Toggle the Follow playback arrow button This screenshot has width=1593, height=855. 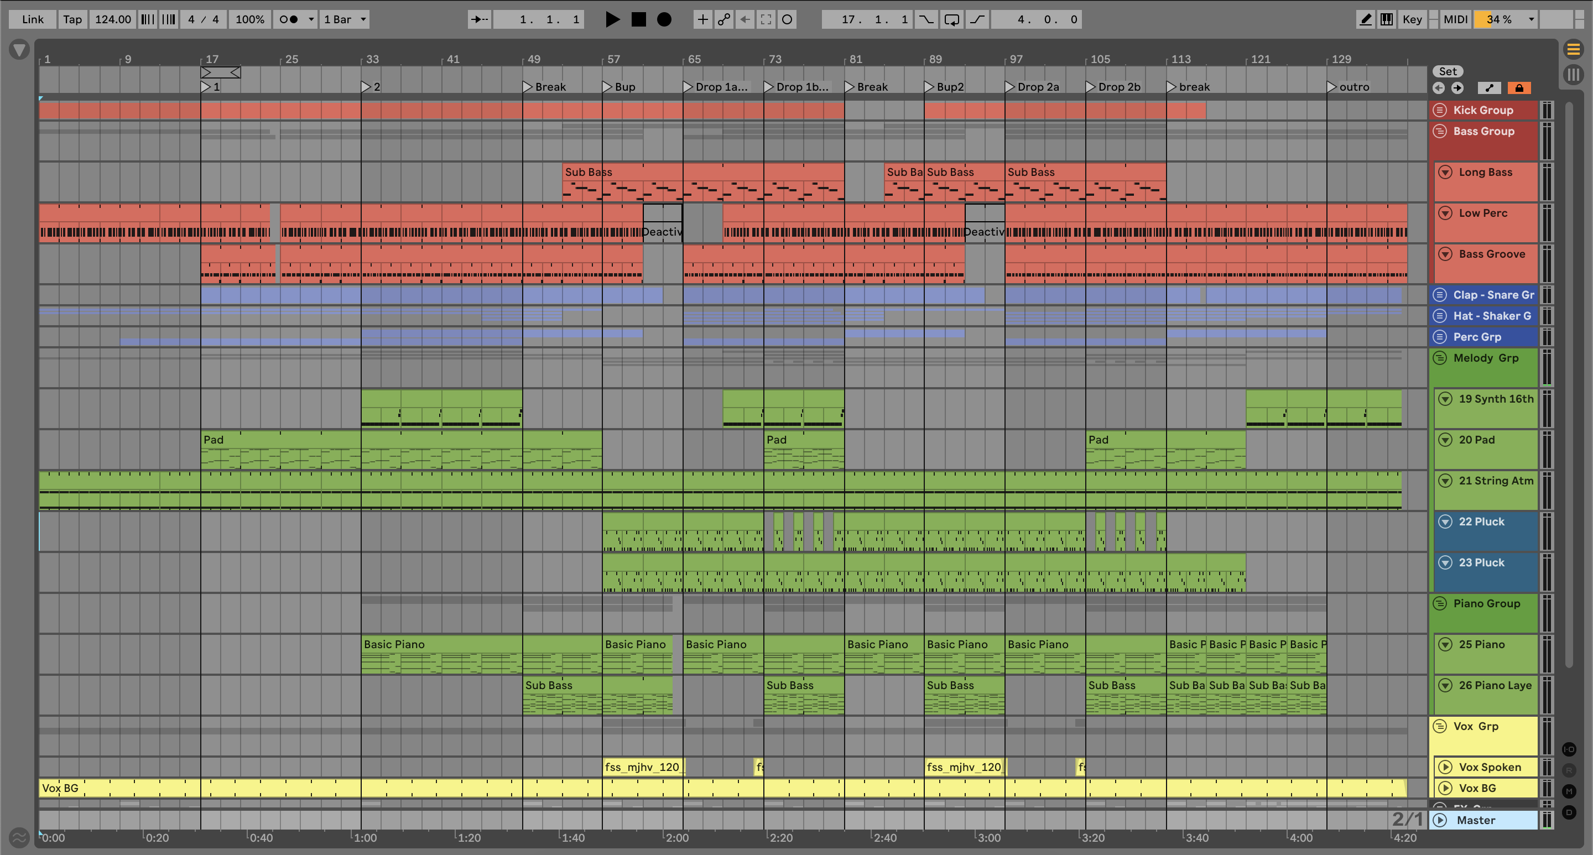coord(478,19)
